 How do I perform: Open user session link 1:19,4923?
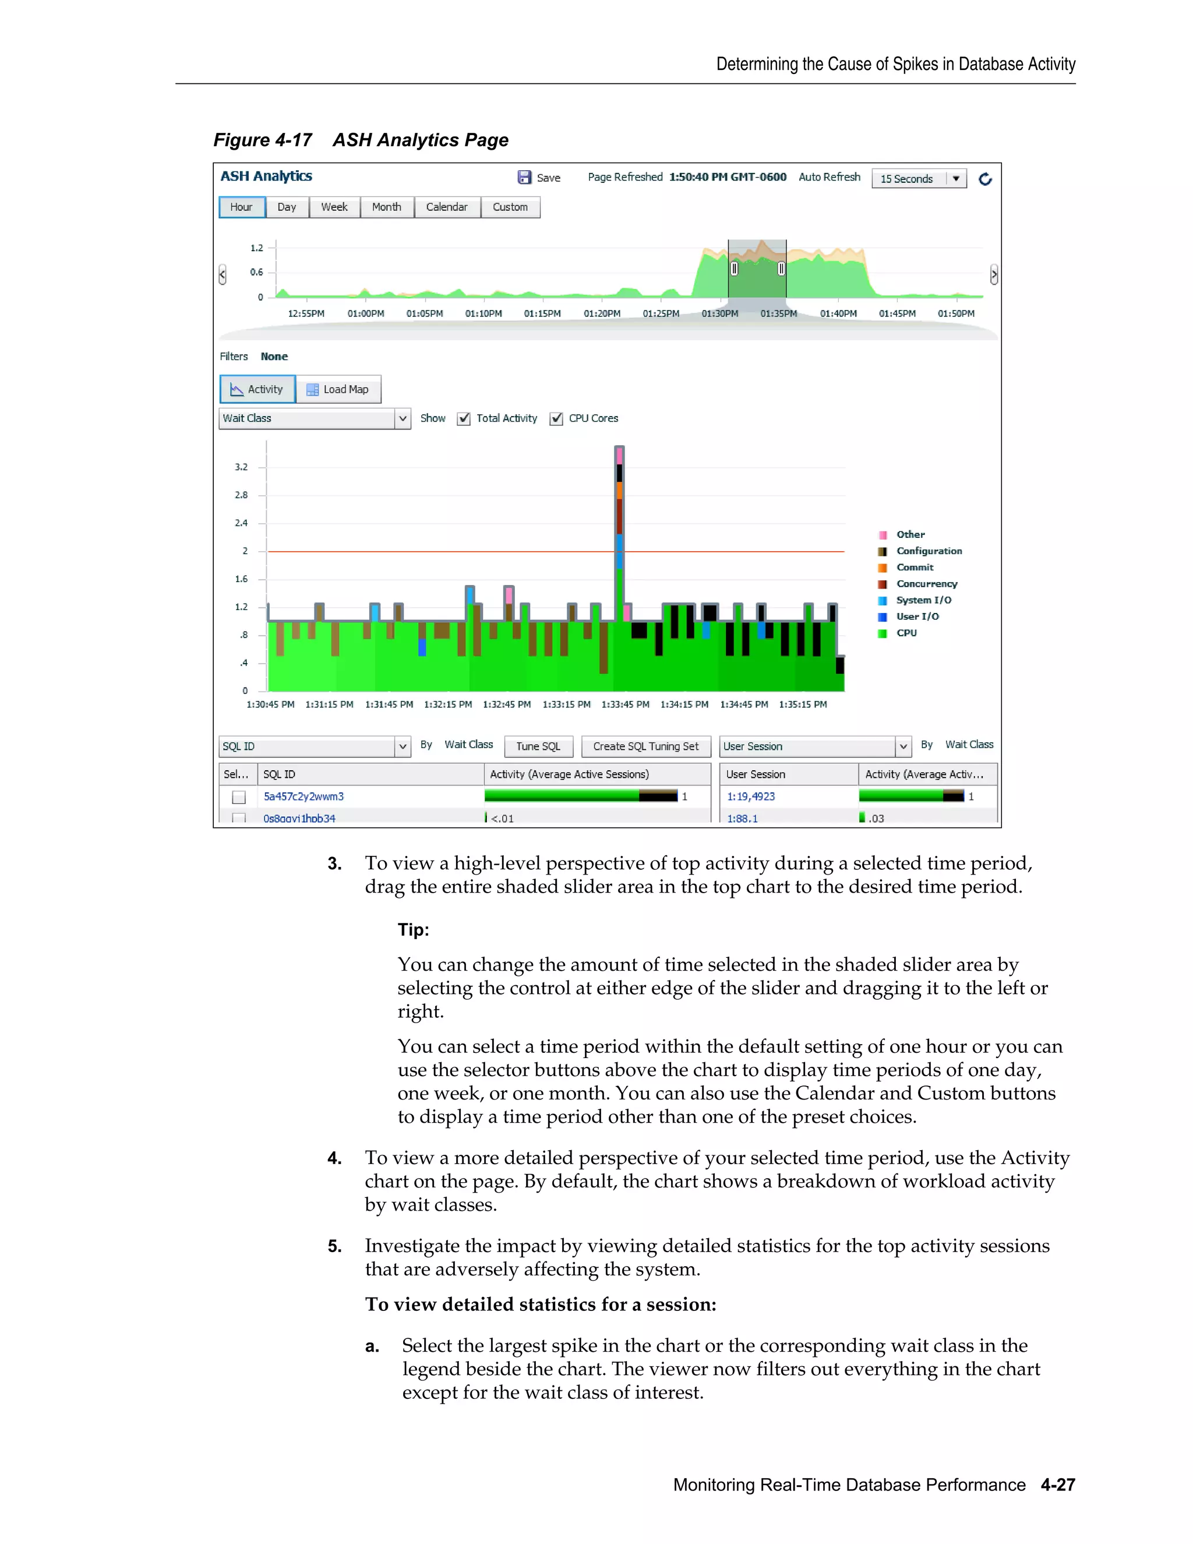point(750,796)
